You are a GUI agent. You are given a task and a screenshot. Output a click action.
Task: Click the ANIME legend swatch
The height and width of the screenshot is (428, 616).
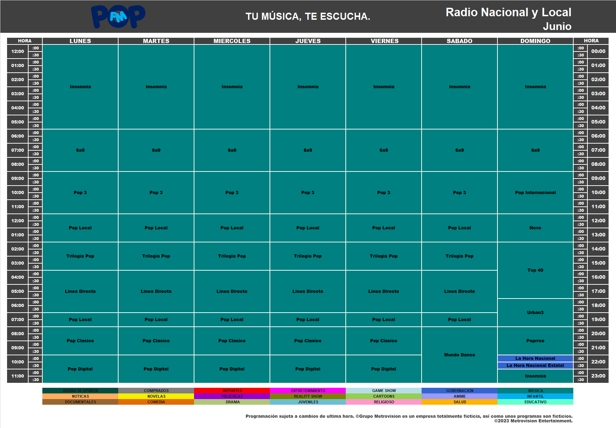click(459, 396)
